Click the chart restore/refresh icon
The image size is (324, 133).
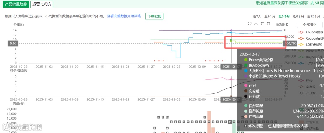pos(250,23)
